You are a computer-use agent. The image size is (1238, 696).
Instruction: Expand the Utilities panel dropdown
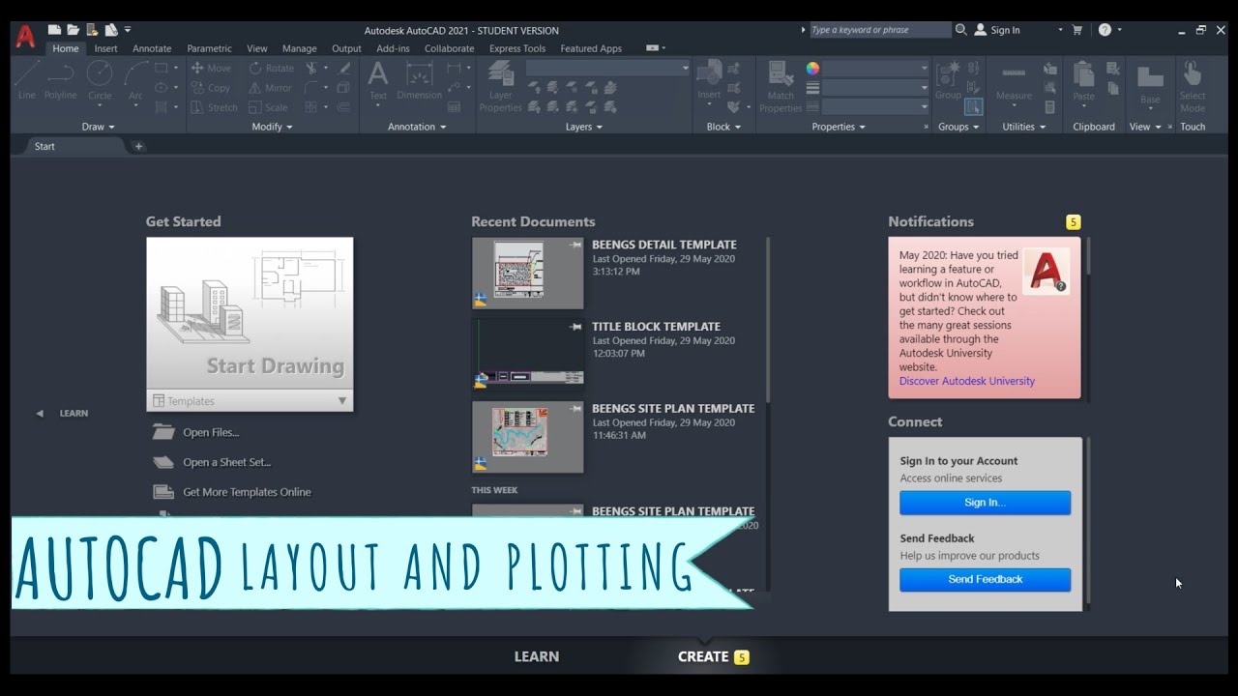pos(1023,127)
